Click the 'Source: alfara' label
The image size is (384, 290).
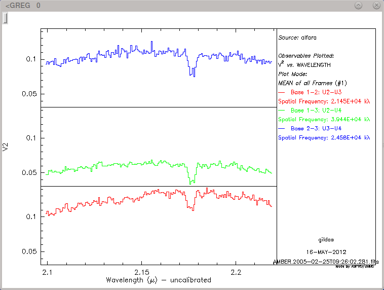(x=297, y=38)
